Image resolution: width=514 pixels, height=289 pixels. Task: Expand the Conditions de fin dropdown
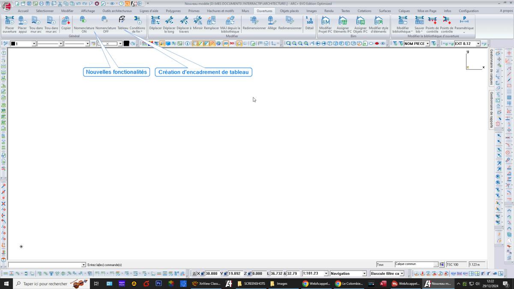(x=137, y=25)
